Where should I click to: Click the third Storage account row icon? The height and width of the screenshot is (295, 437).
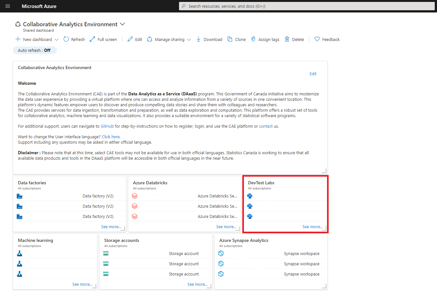tap(106, 274)
